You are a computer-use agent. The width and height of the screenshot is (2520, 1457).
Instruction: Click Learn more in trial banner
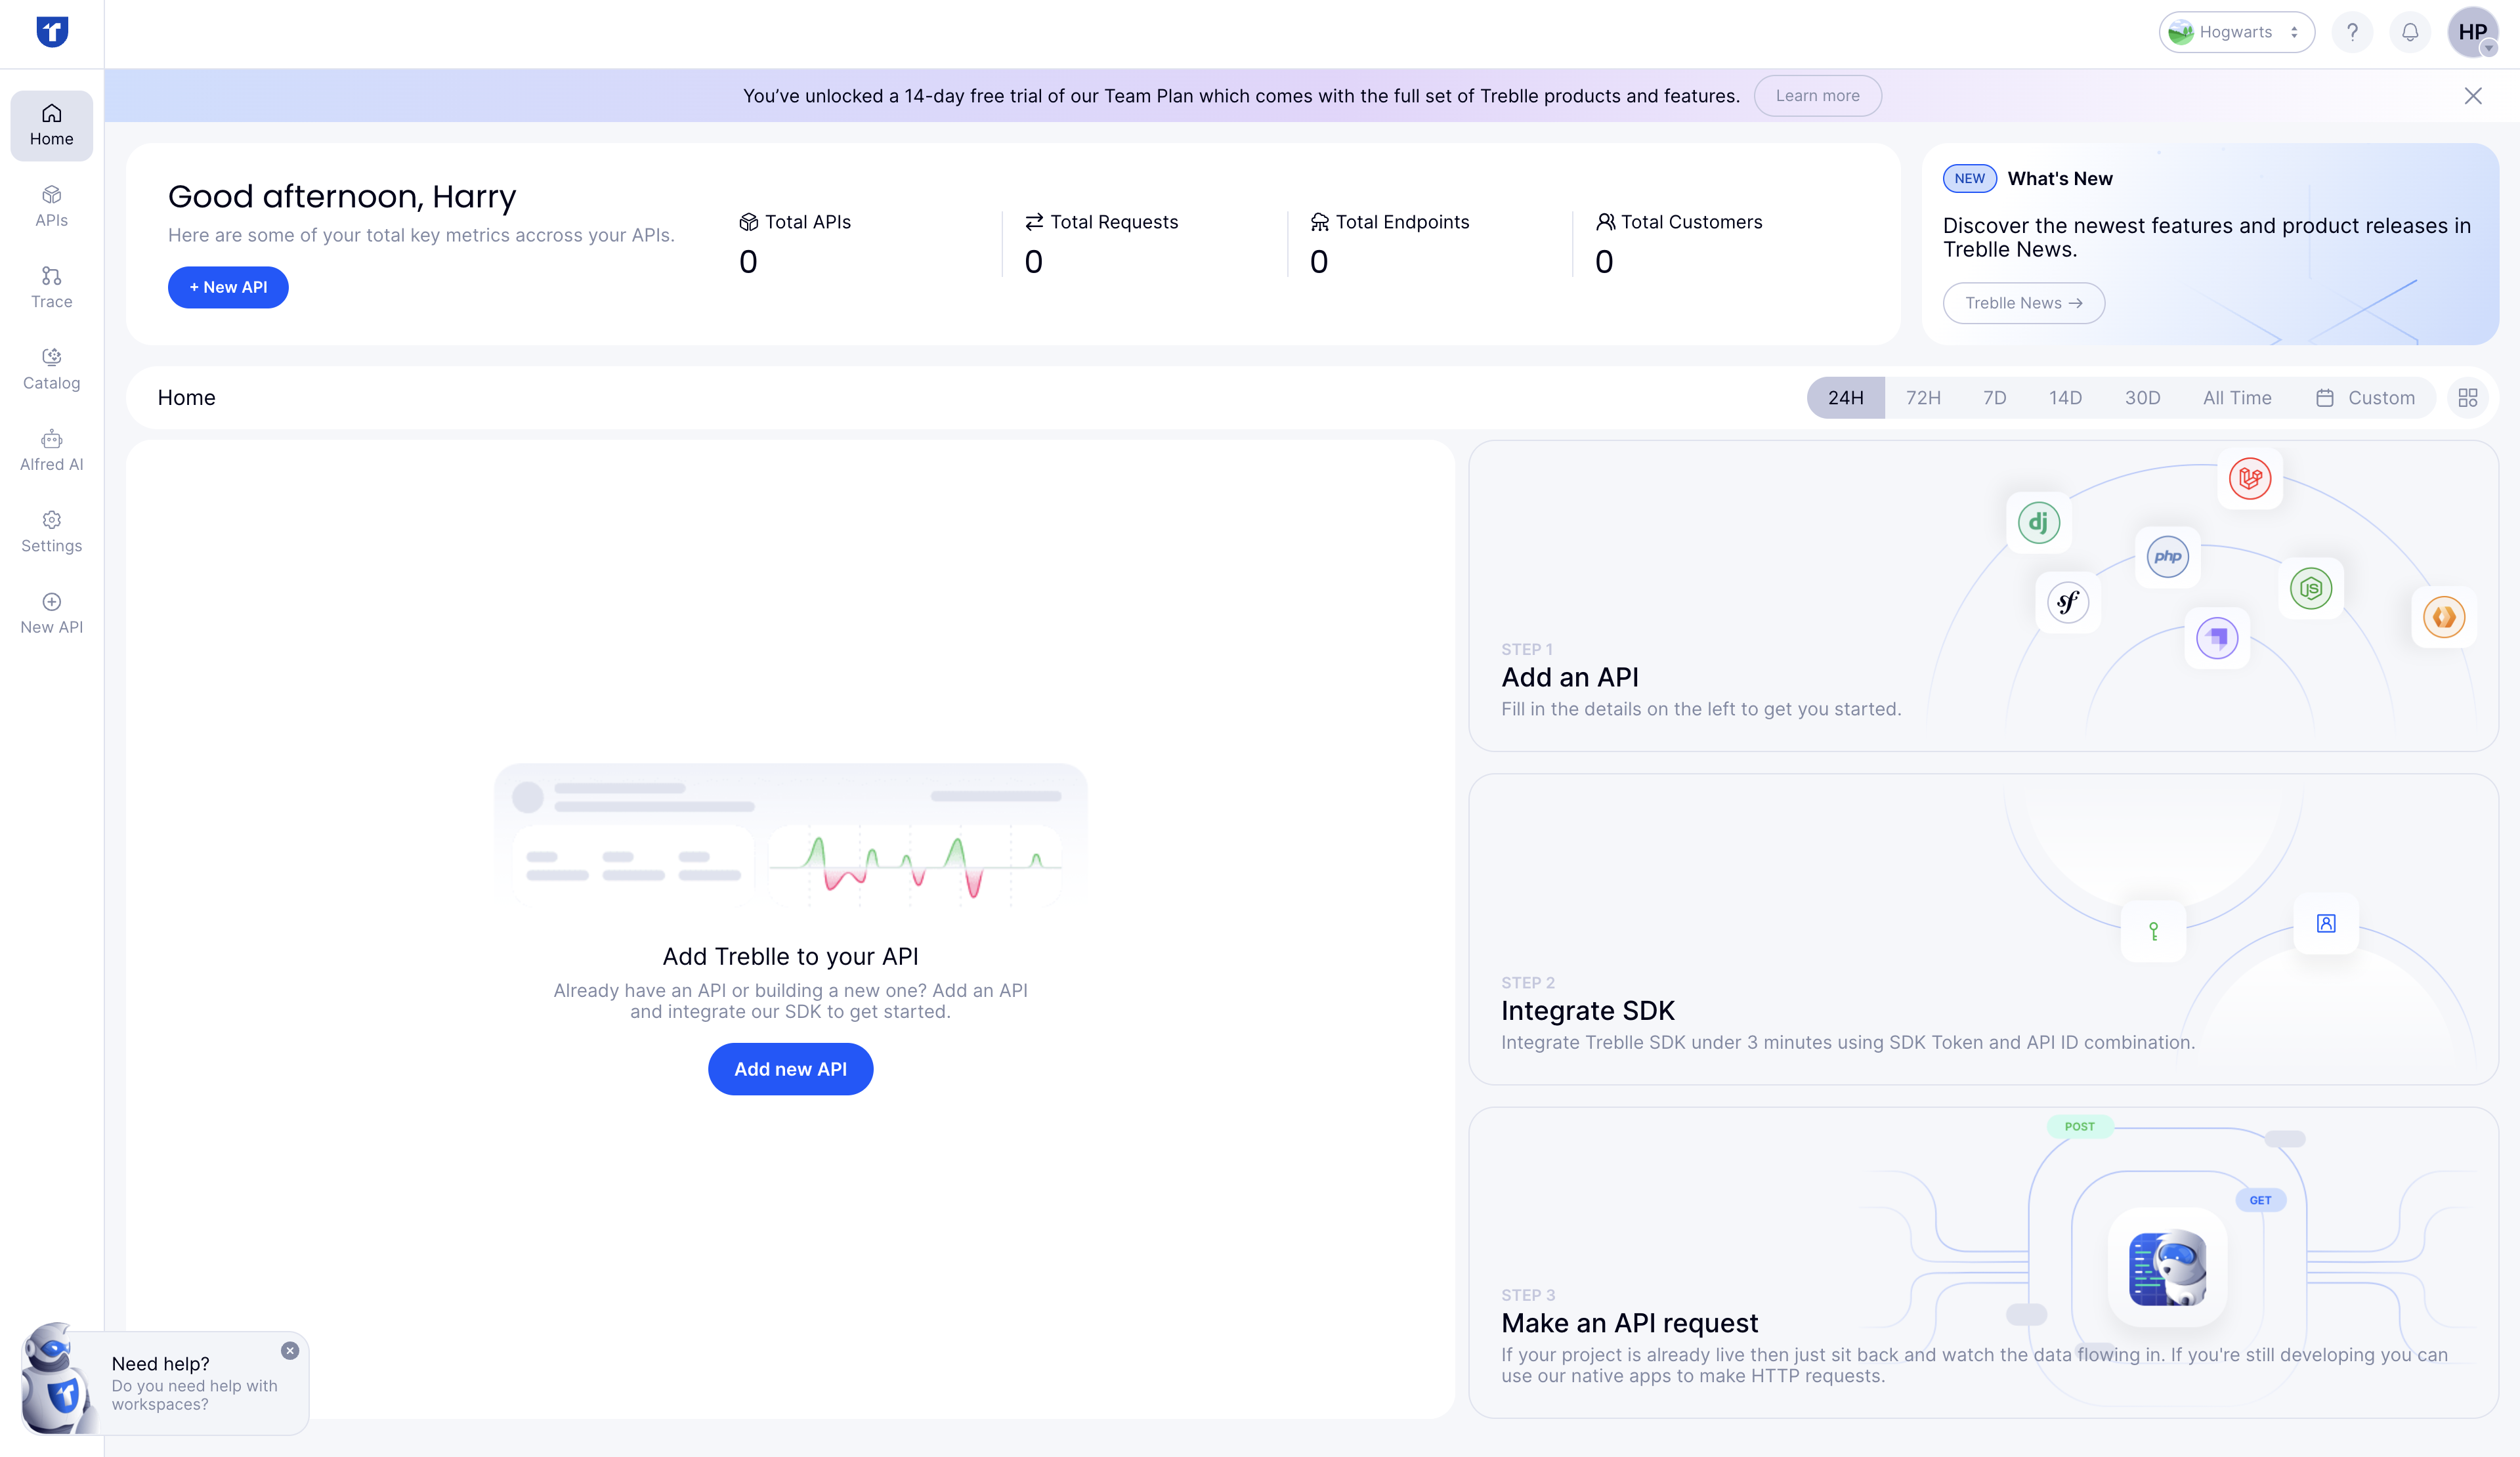click(x=1817, y=96)
